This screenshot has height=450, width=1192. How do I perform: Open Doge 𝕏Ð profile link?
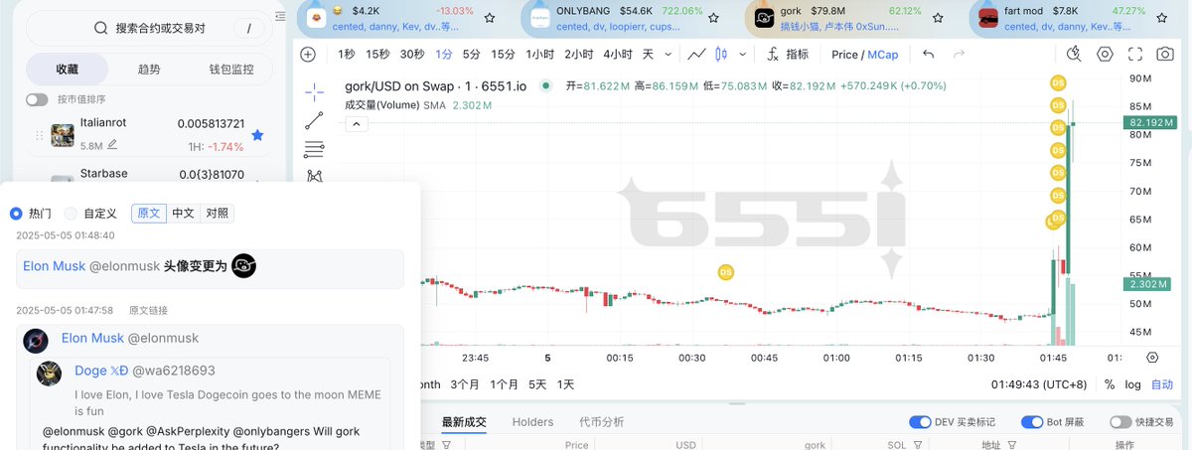pyautogui.click(x=101, y=371)
